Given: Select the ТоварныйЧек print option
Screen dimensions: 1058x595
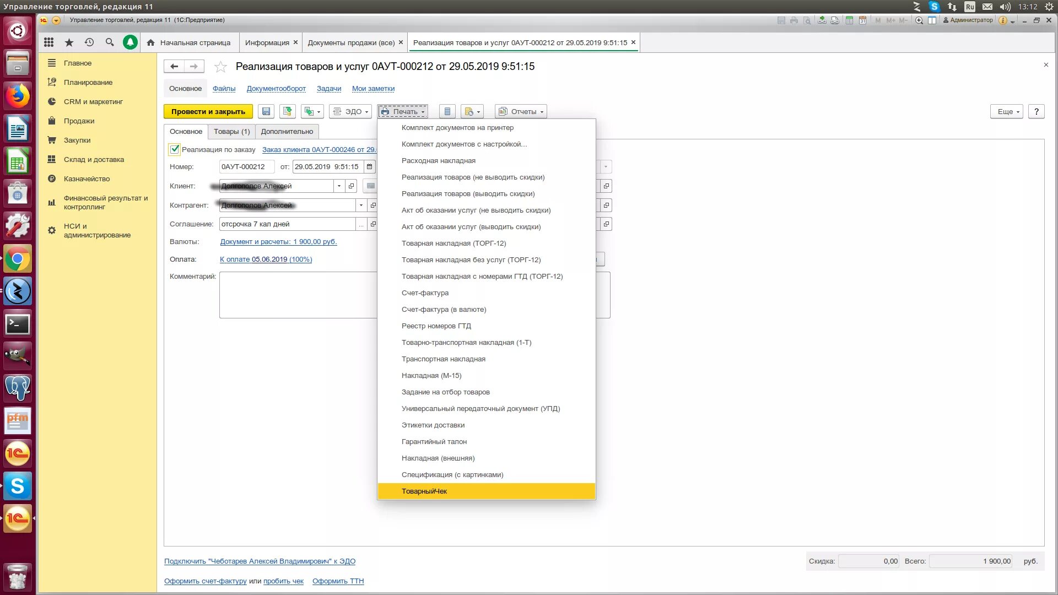Looking at the screenshot, I should 424,491.
